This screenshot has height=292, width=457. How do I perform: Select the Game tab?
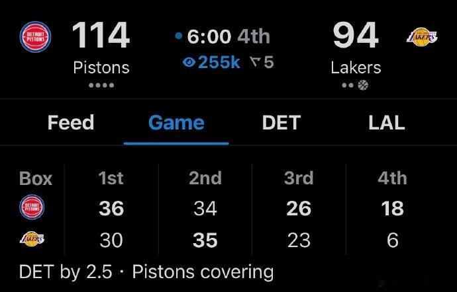click(176, 122)
